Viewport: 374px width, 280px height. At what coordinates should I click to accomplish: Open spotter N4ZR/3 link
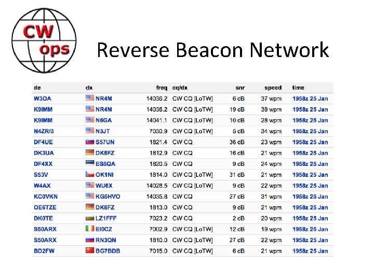click(x=44, y=131)
